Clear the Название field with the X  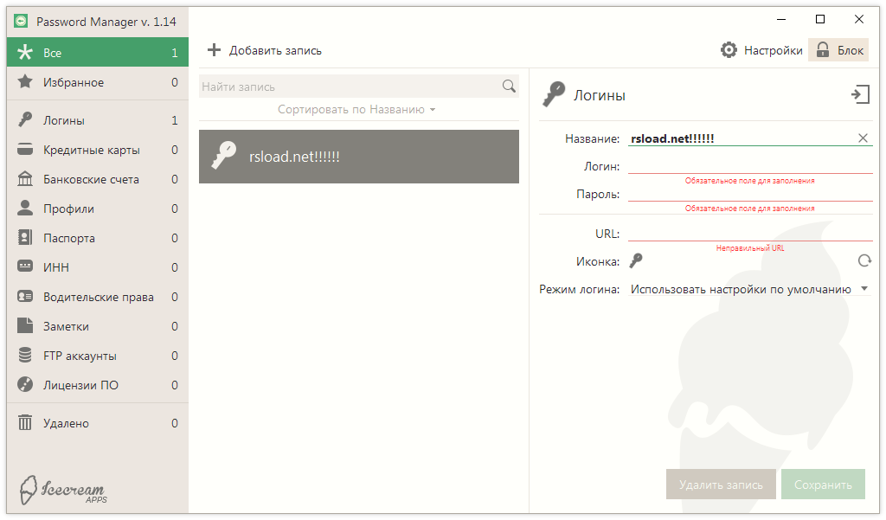tap(863, 137)
